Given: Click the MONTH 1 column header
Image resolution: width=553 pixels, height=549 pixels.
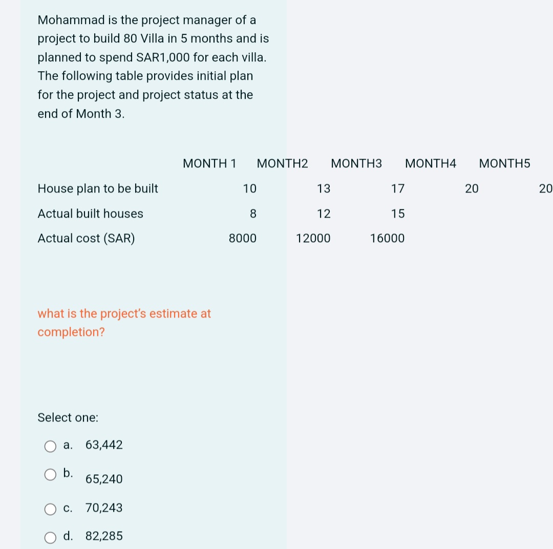Looking at the screenshot, I should coord(209,163).
